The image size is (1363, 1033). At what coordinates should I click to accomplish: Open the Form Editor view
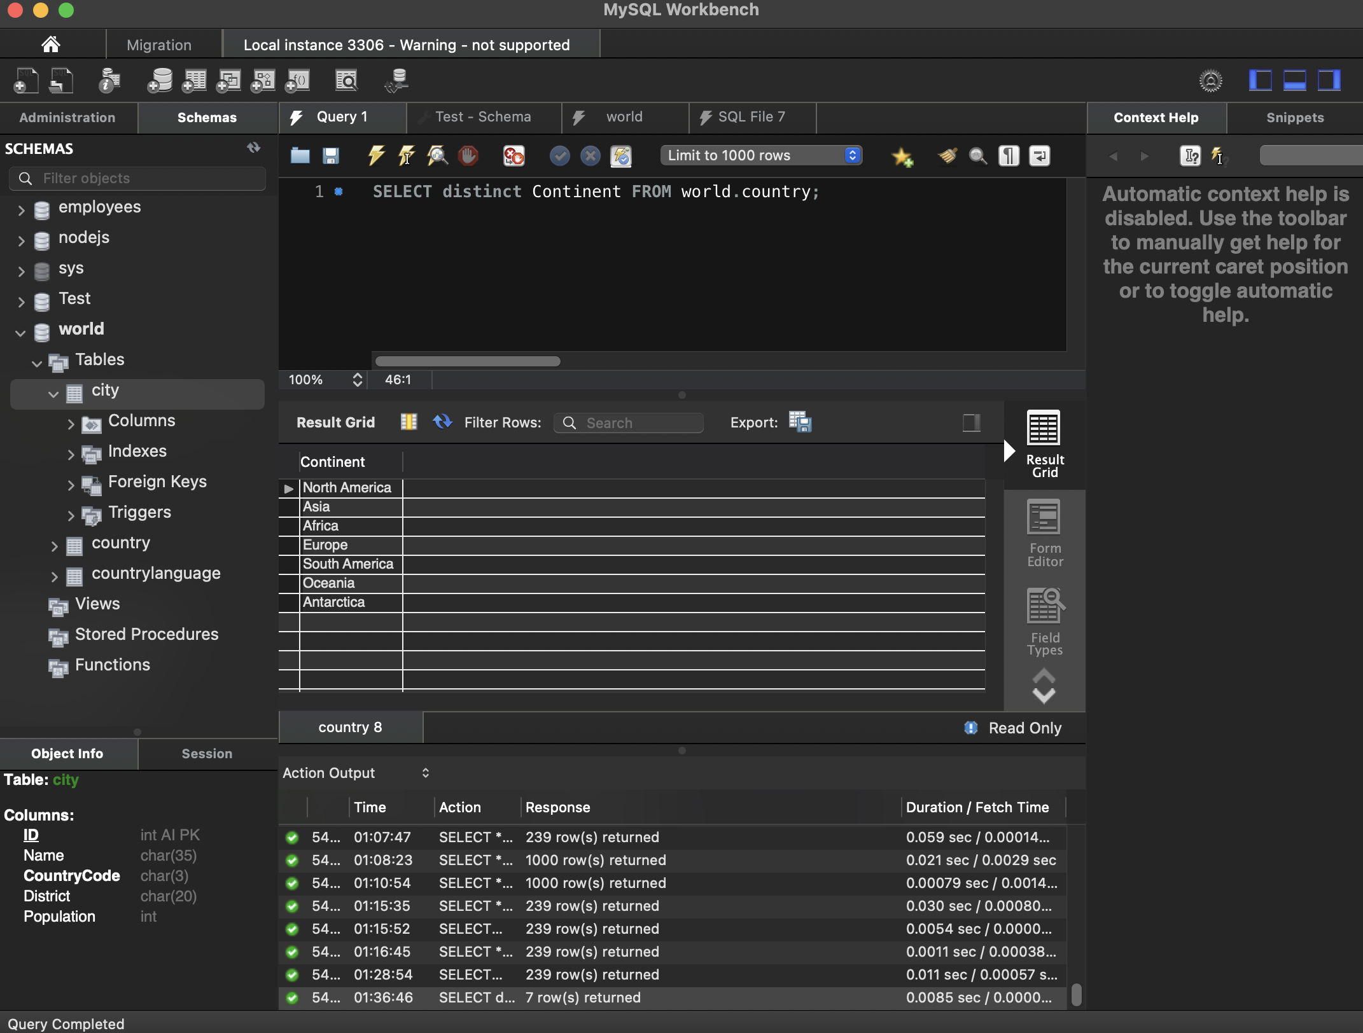[x=1044, y=533]
